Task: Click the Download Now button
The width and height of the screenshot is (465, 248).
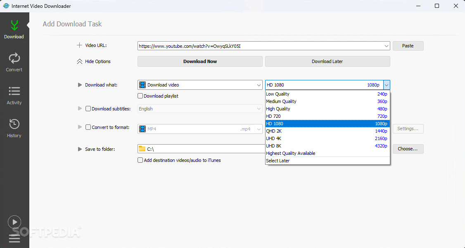Action: [200, 61]
